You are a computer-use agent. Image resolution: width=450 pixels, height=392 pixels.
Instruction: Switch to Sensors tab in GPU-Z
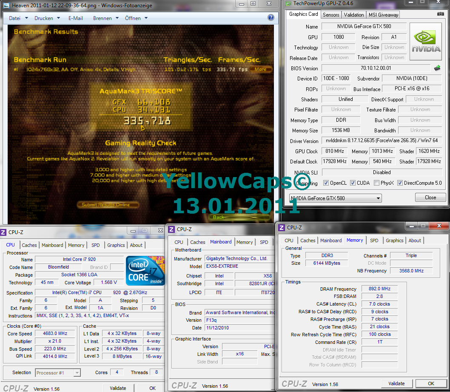coord(331,14)
